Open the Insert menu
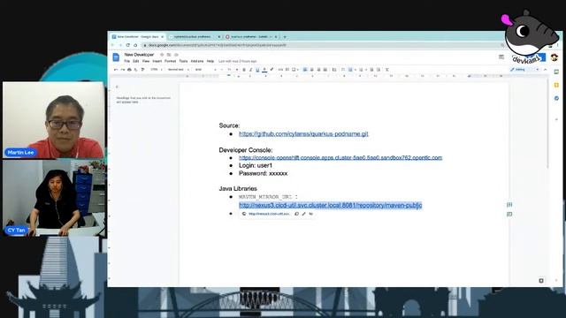 click(157, 61)
